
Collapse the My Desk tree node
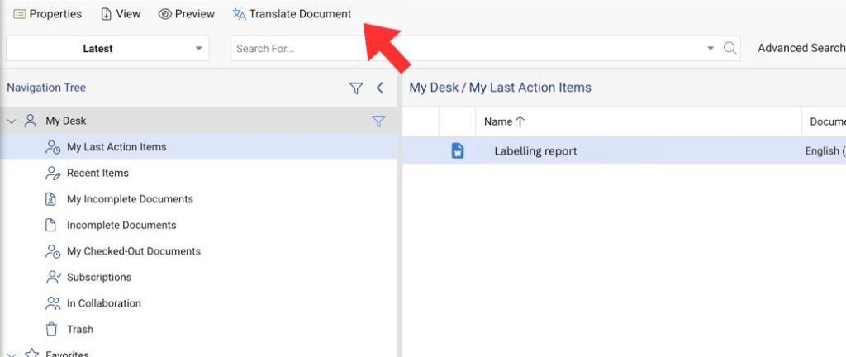coord(12,121)
